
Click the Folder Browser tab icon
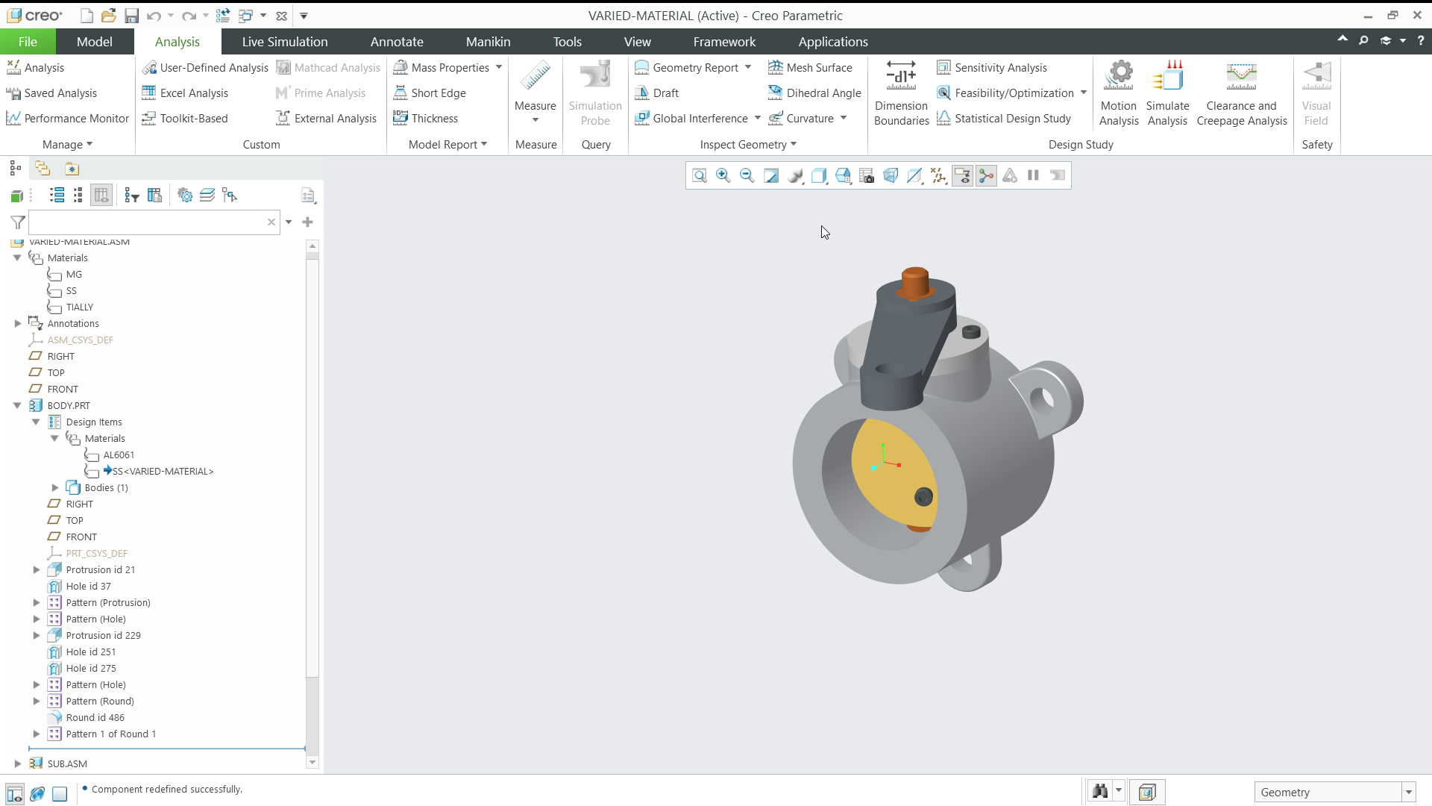[43, 169]
